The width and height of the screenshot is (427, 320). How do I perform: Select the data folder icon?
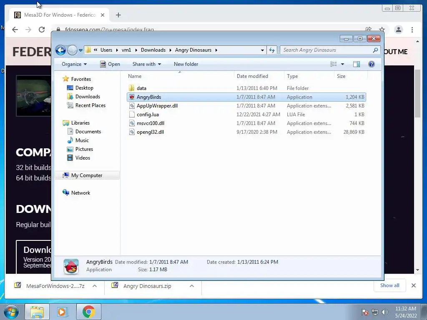pos(132,88)
